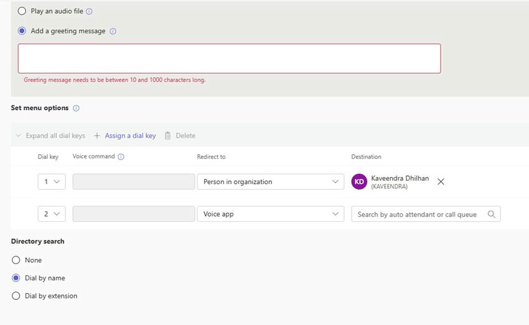Click into the greeting message text box
Screen dimensions: 529x325
click(229, 58)
